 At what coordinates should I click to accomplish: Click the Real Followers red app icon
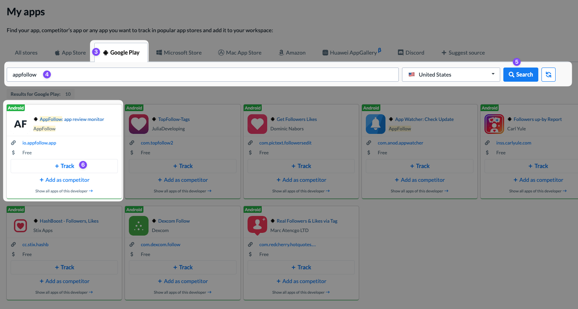pos(257,225)
